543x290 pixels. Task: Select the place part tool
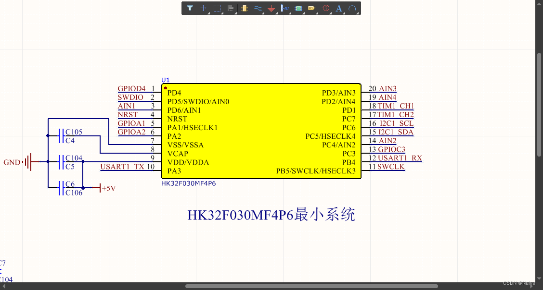[x=244, y=8]
